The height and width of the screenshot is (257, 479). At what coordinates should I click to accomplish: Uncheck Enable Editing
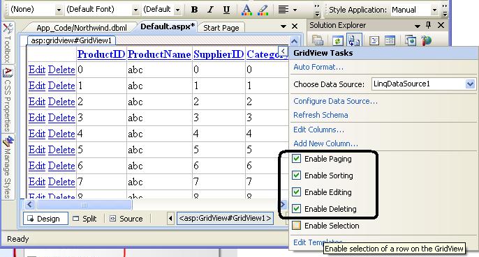click(296, 192)
